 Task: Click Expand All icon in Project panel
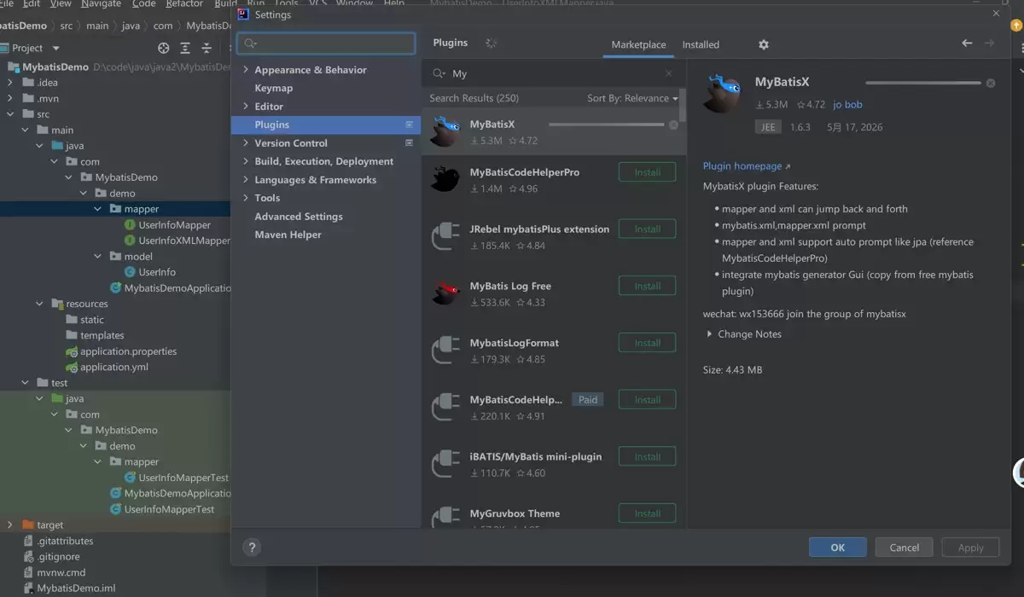(x=185, y=49)
